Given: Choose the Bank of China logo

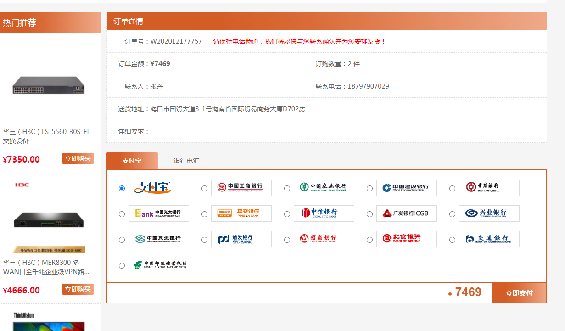Looking at the screenshot, I should coord(489,188).
